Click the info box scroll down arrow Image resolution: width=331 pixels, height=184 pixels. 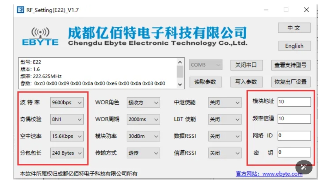coord(180,84)
